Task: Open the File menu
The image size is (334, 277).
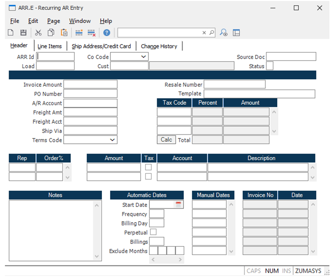Action: point(15,21)
